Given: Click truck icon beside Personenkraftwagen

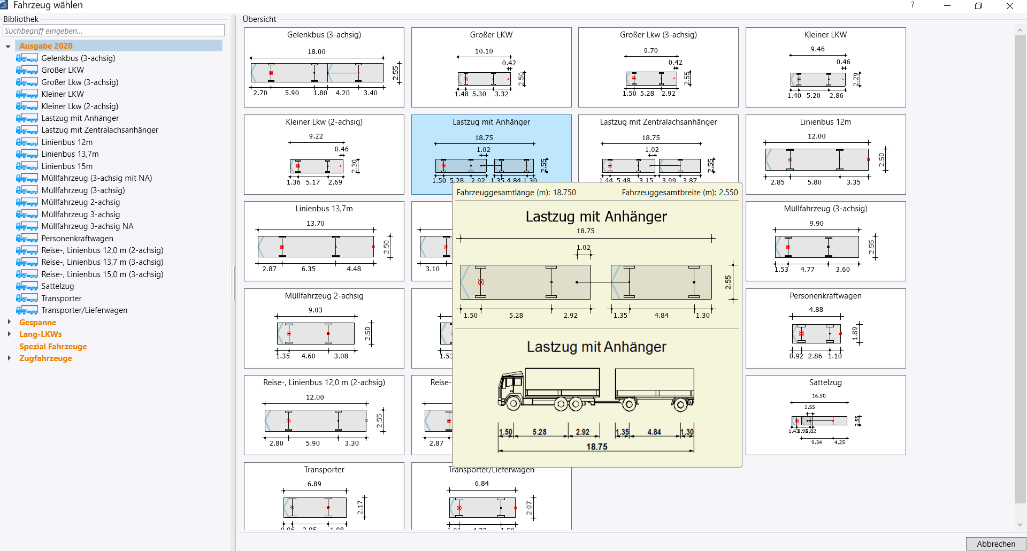Looking at the screenshot, I should 27,239.
